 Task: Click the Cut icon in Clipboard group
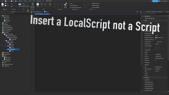click(x=6, y=3)
